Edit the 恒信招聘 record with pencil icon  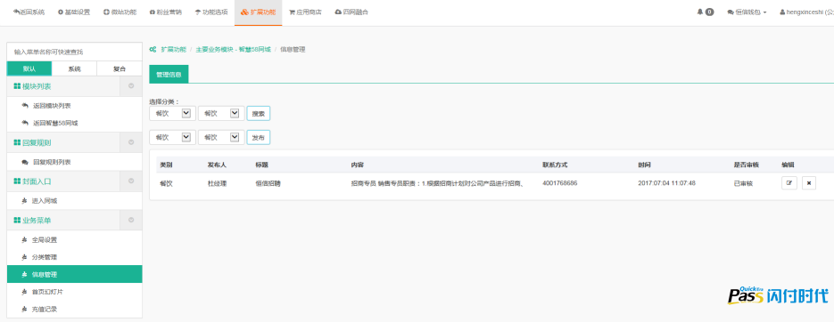coord(789,183)
